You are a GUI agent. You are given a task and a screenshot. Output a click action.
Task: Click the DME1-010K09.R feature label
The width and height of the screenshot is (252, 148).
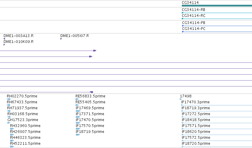tap(18, 42)
